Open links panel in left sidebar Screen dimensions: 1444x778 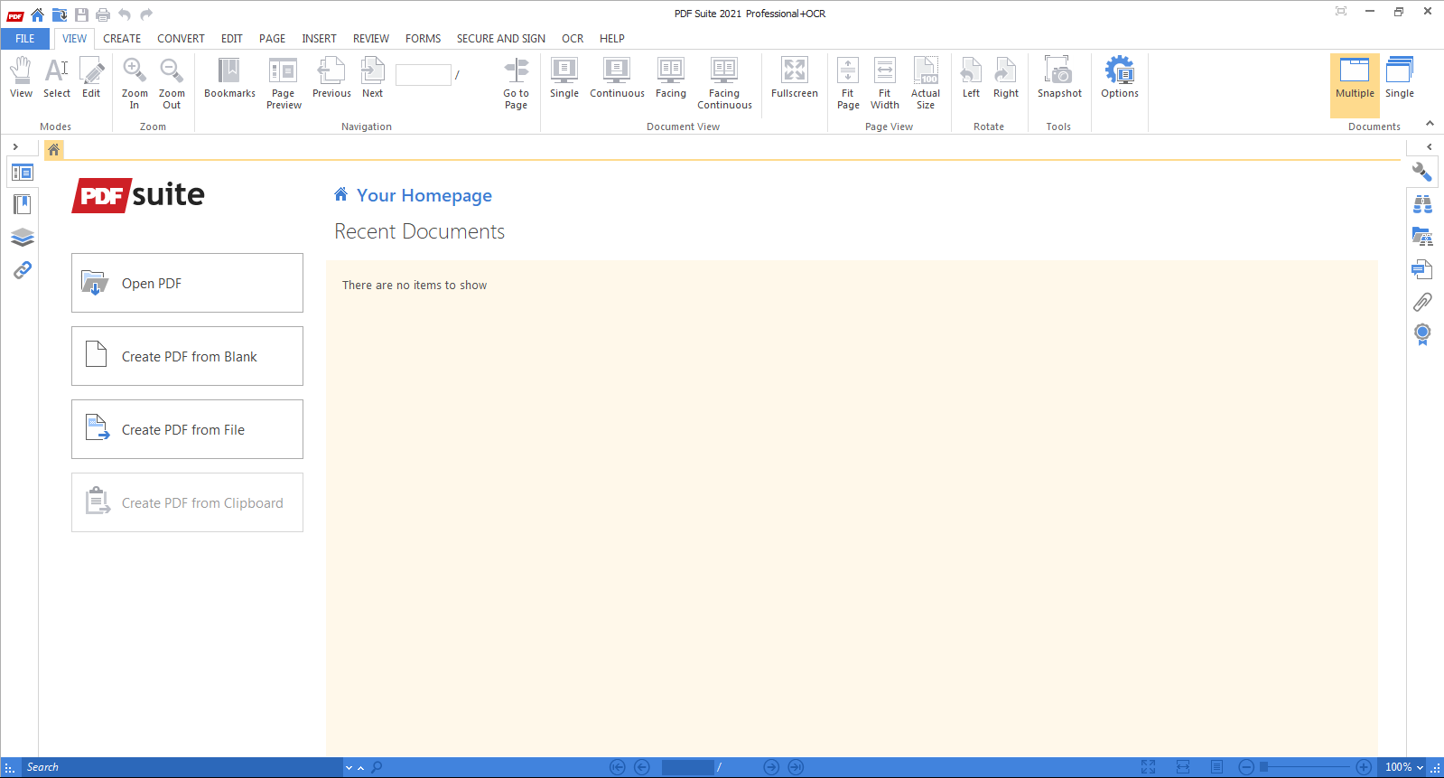23,269
